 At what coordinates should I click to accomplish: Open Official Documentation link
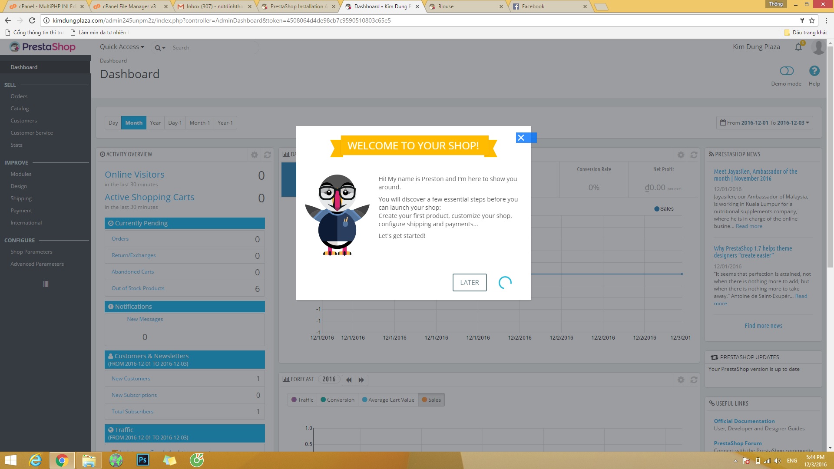point(744,421)
